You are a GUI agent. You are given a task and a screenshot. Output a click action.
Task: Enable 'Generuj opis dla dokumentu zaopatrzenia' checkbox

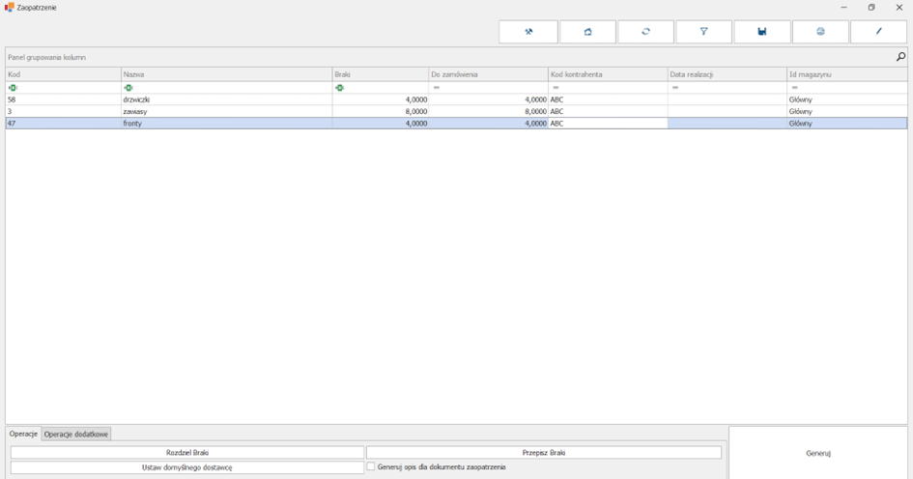pyautogui.click(x=371, y=466)
